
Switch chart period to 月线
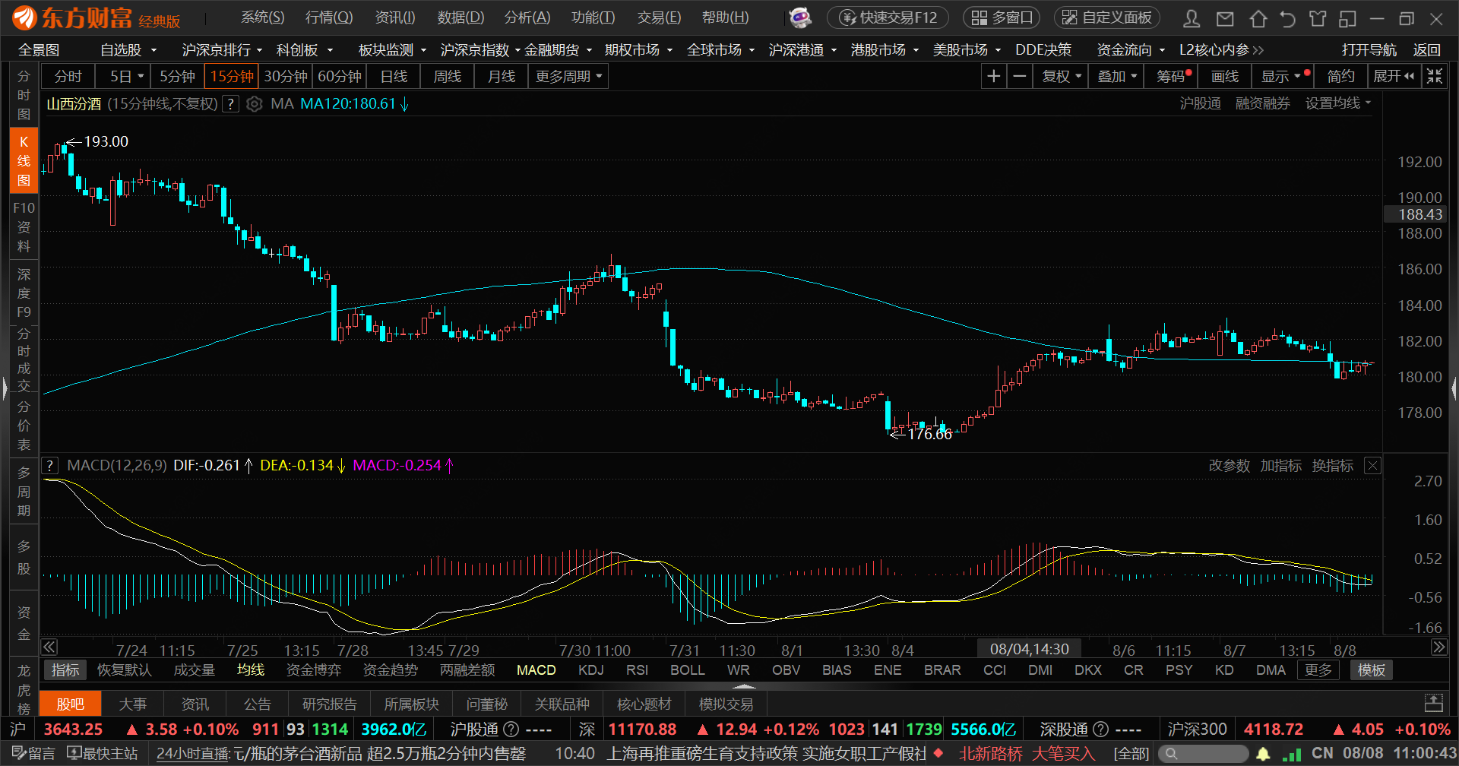pyautogui.click(x=502, y=76)
